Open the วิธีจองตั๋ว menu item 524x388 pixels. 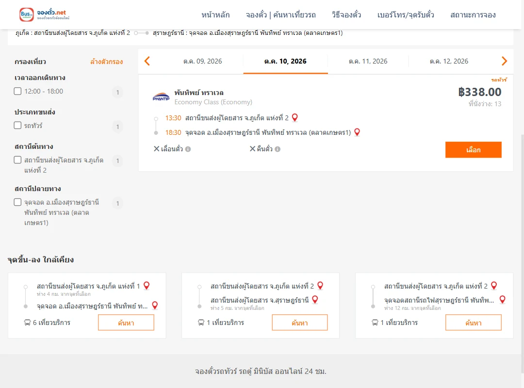tap(346, 15)
